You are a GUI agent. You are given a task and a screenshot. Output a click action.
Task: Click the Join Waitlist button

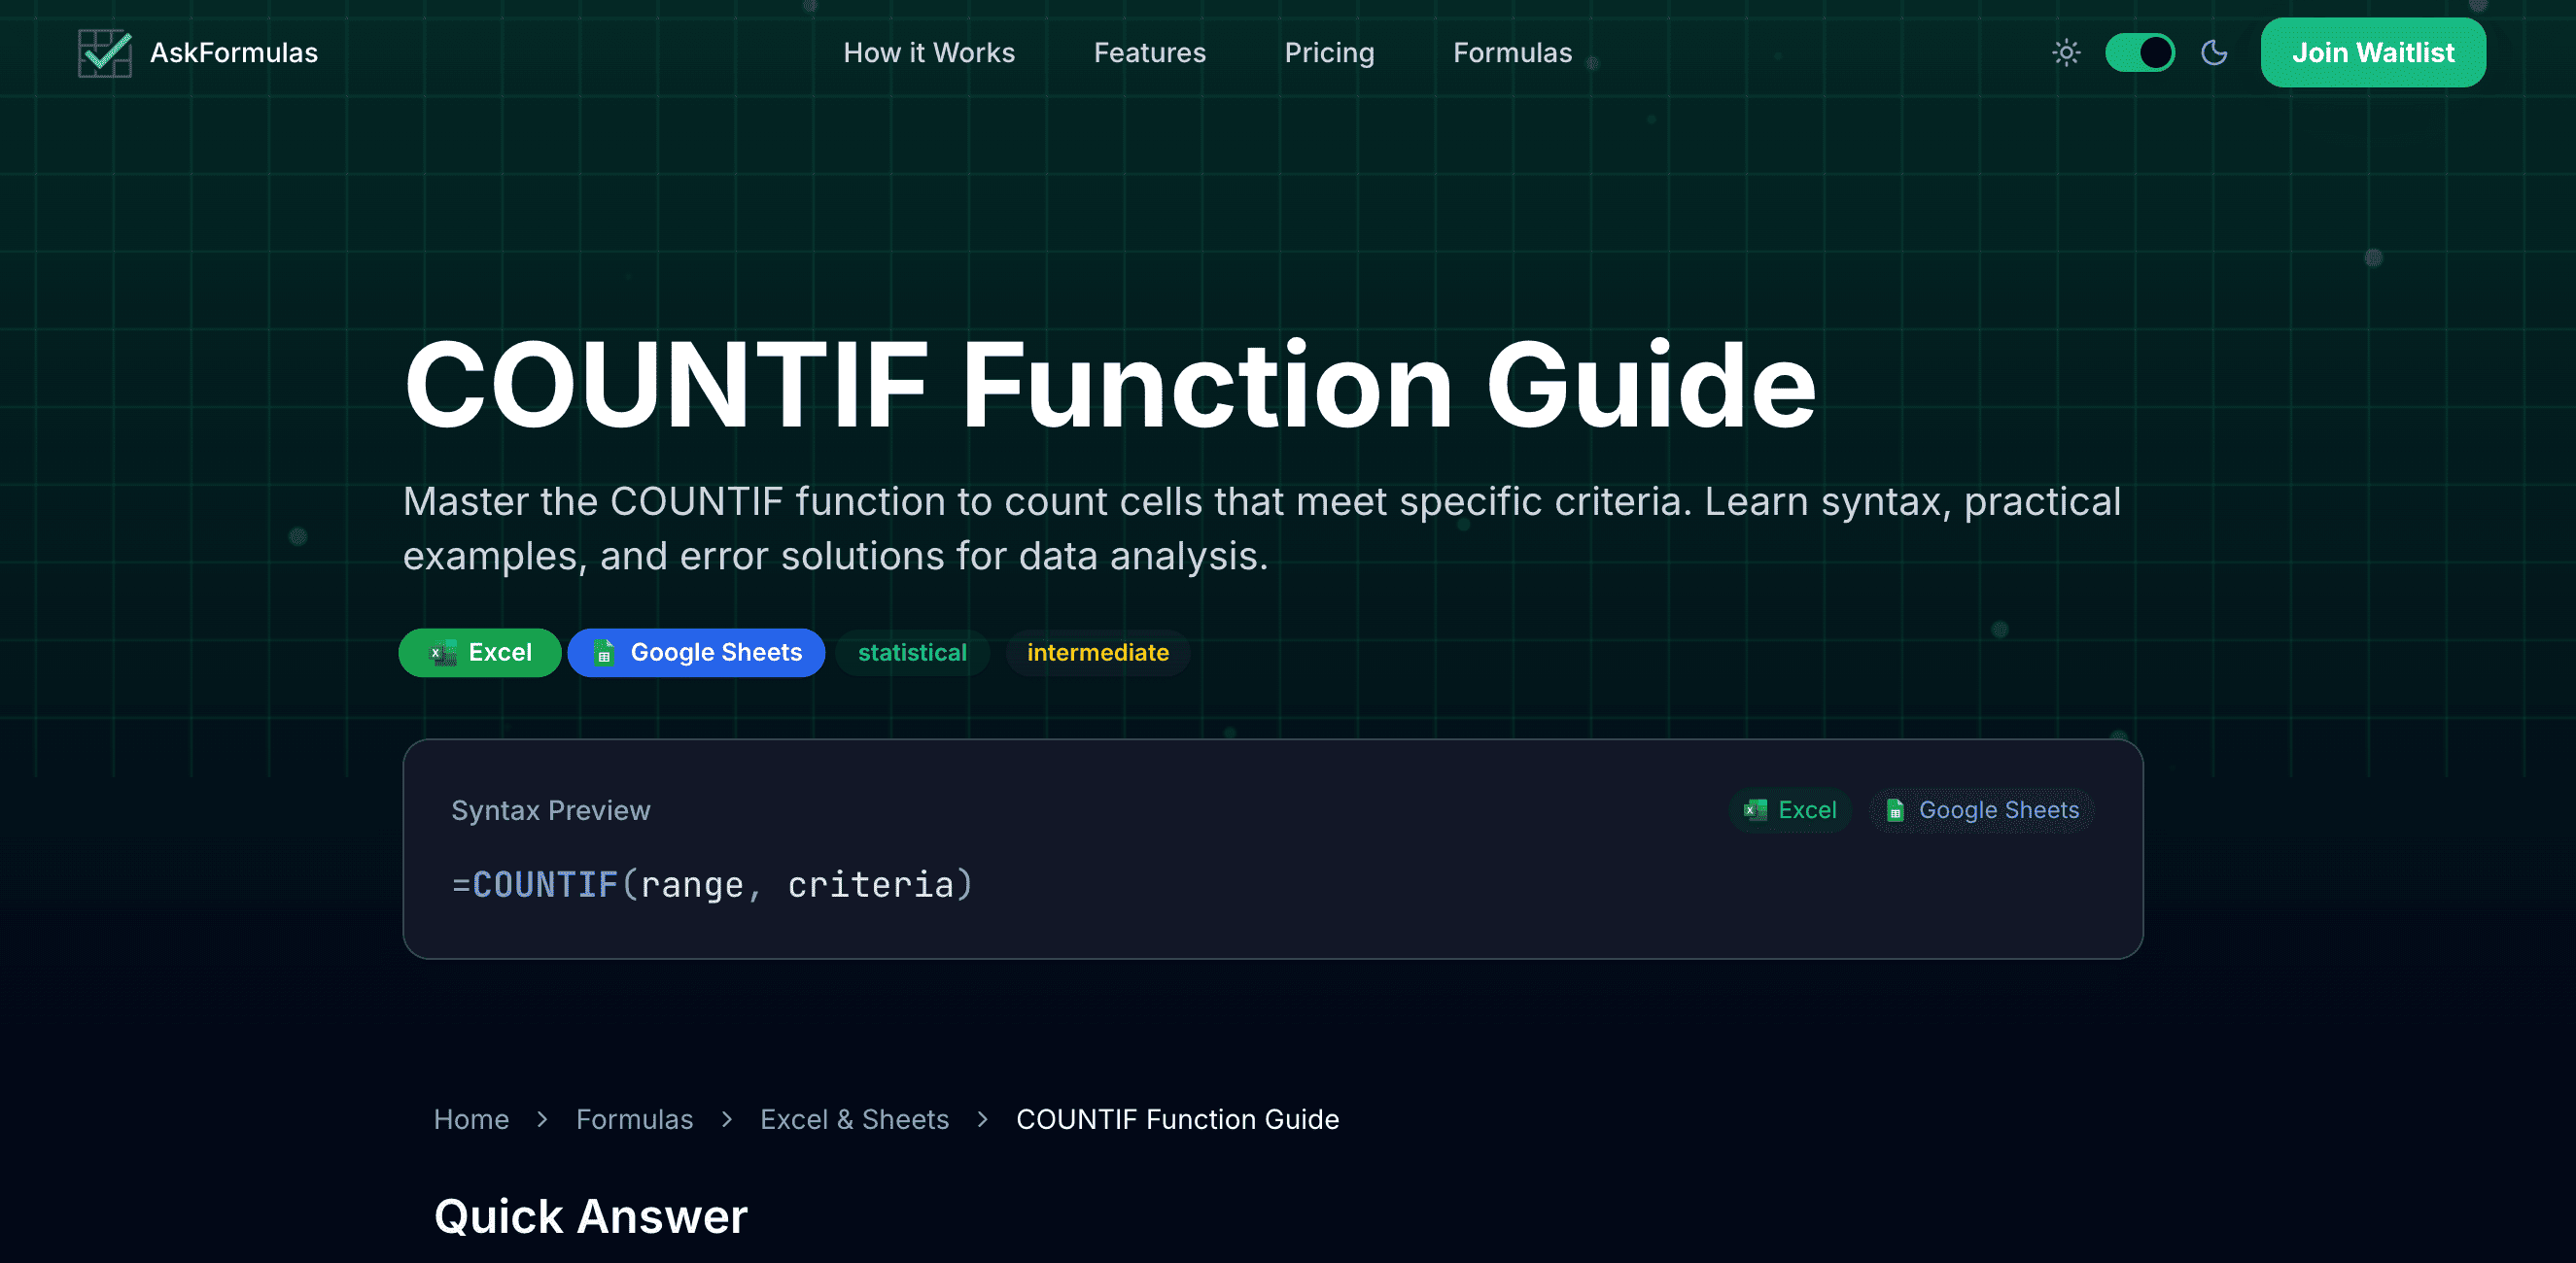(x=2373, y=51)
